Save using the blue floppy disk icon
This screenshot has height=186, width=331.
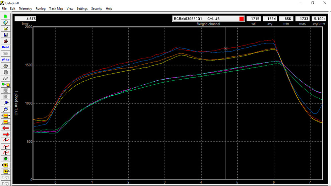click(6, 35)
